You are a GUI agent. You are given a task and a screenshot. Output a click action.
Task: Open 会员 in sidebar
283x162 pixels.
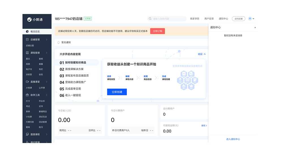click(41, 75)
